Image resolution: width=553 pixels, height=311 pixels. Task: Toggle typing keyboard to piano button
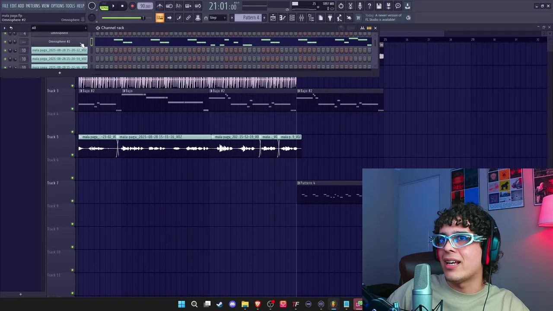[159, 18]
